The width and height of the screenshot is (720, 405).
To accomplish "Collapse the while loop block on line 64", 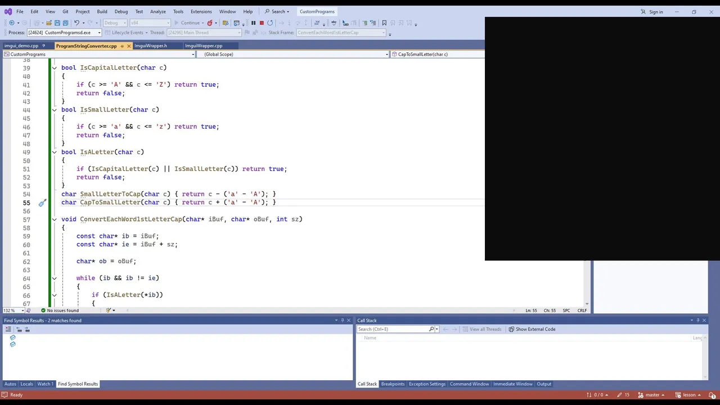I will [x=54, y=278].
